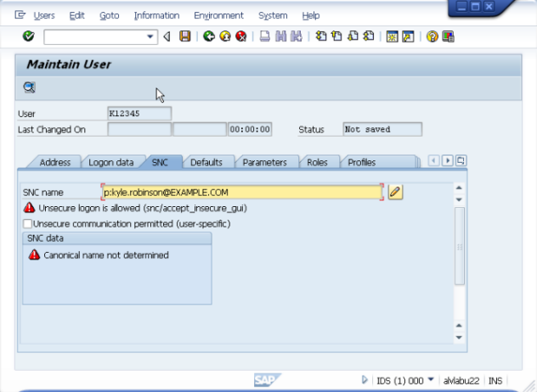This screenshot has height=392, width=537.
Task: Toggle Unsecure communication permitted checkbox
Action: coord(28,224)
